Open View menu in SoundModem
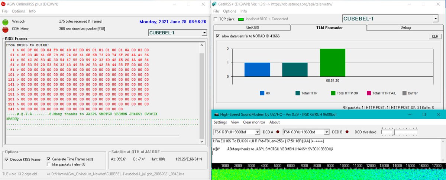This screenshot has height=180, width=446. click(235, 122)
